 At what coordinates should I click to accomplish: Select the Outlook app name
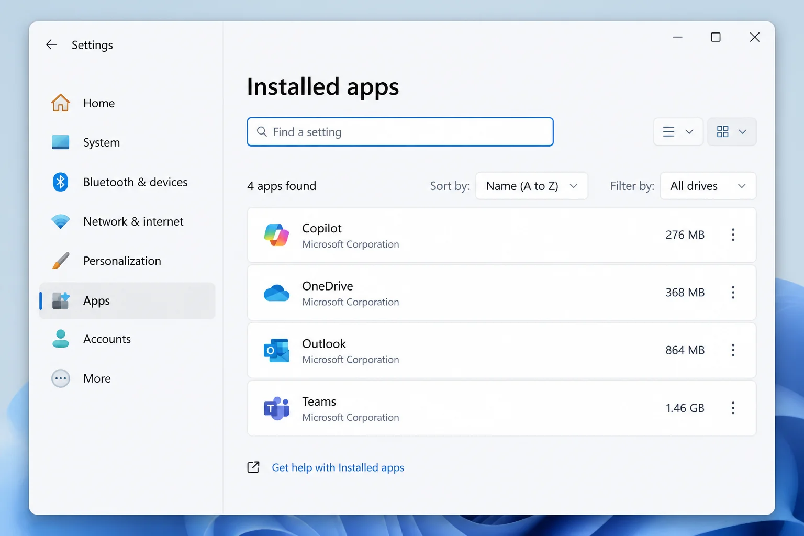[x=323, y=343]
